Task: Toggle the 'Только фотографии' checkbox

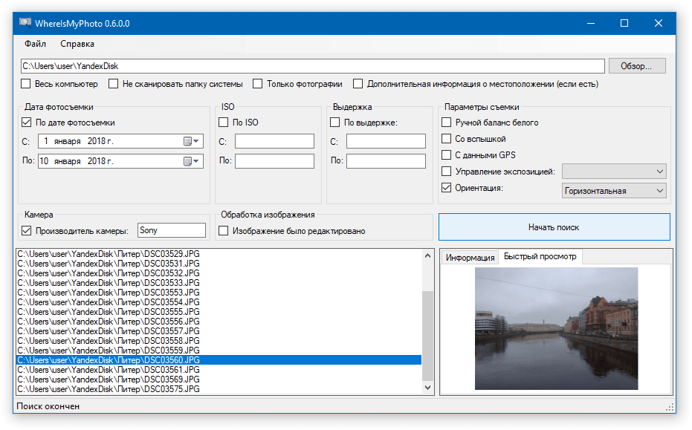Action: pos(258,84)
